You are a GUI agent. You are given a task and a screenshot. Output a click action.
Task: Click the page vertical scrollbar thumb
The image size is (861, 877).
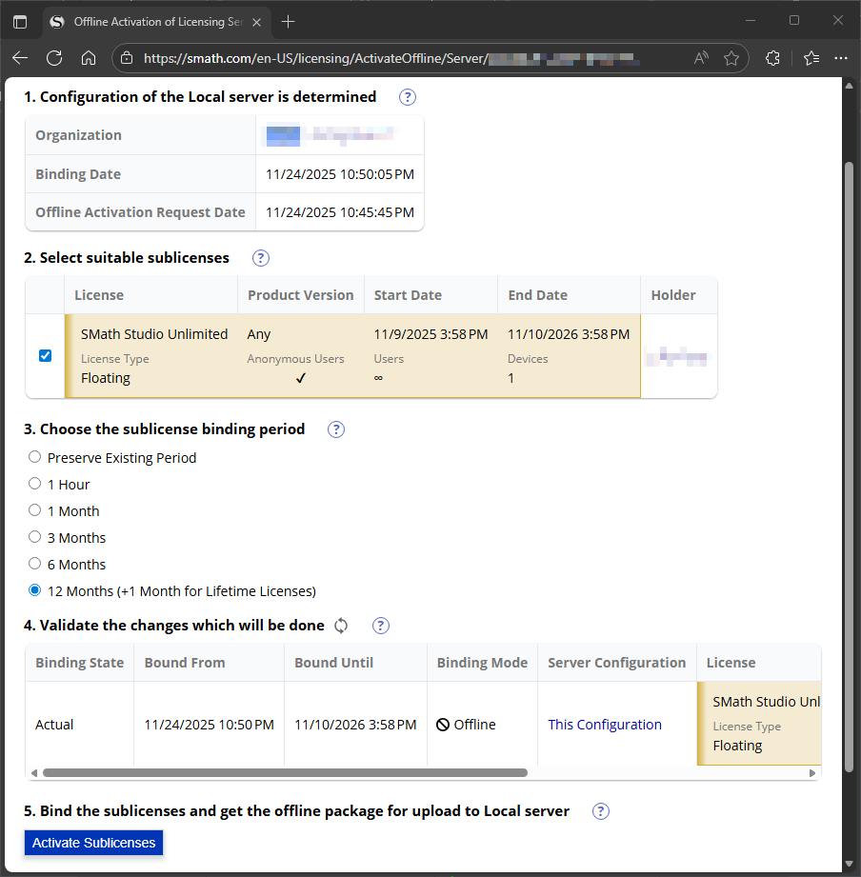tap(849, 467)
